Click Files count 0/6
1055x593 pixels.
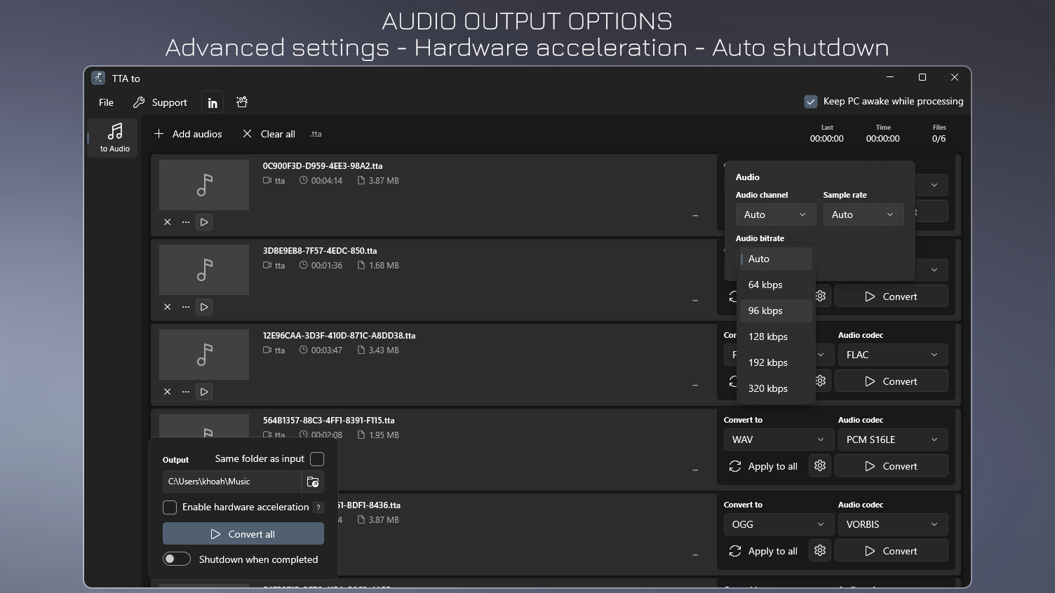click(939, 139)
